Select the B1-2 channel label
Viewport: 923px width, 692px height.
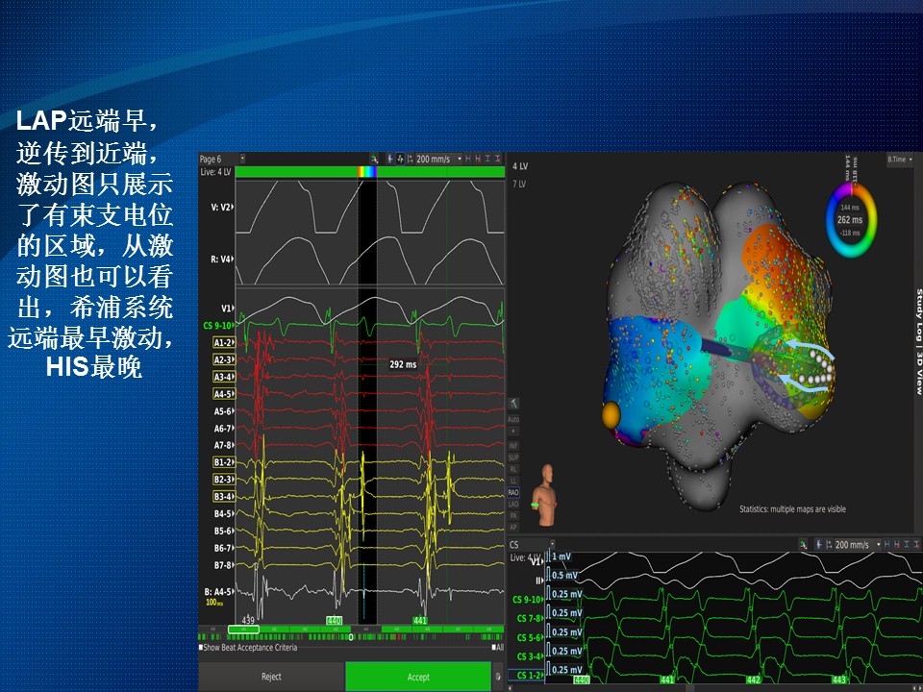coord(224,462)
